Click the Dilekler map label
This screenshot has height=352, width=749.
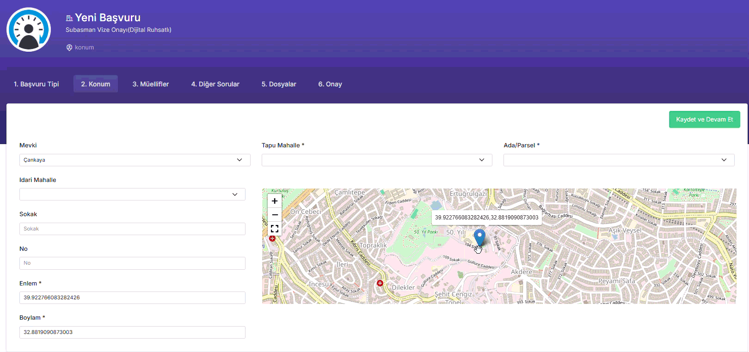point(403,287)
